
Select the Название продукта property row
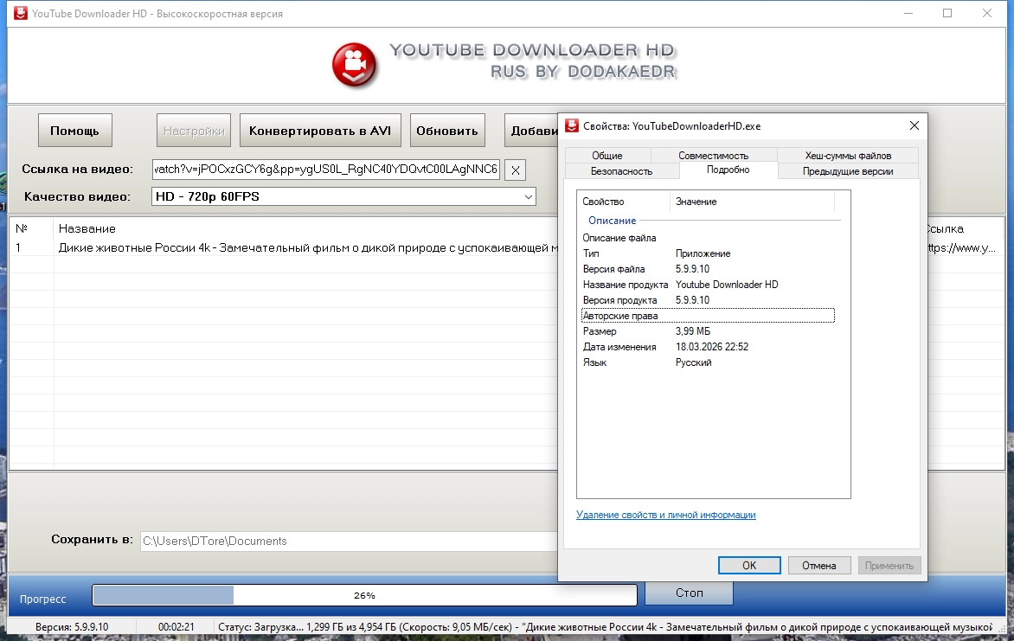(x=708, y=285)
